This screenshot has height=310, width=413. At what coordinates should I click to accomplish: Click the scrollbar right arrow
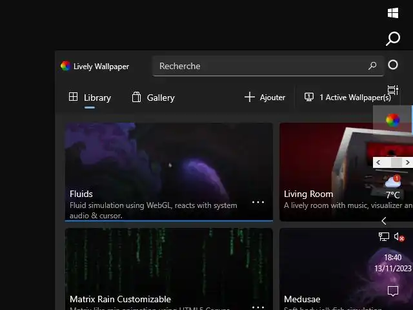pyautogui.click(x=407, y=162)
